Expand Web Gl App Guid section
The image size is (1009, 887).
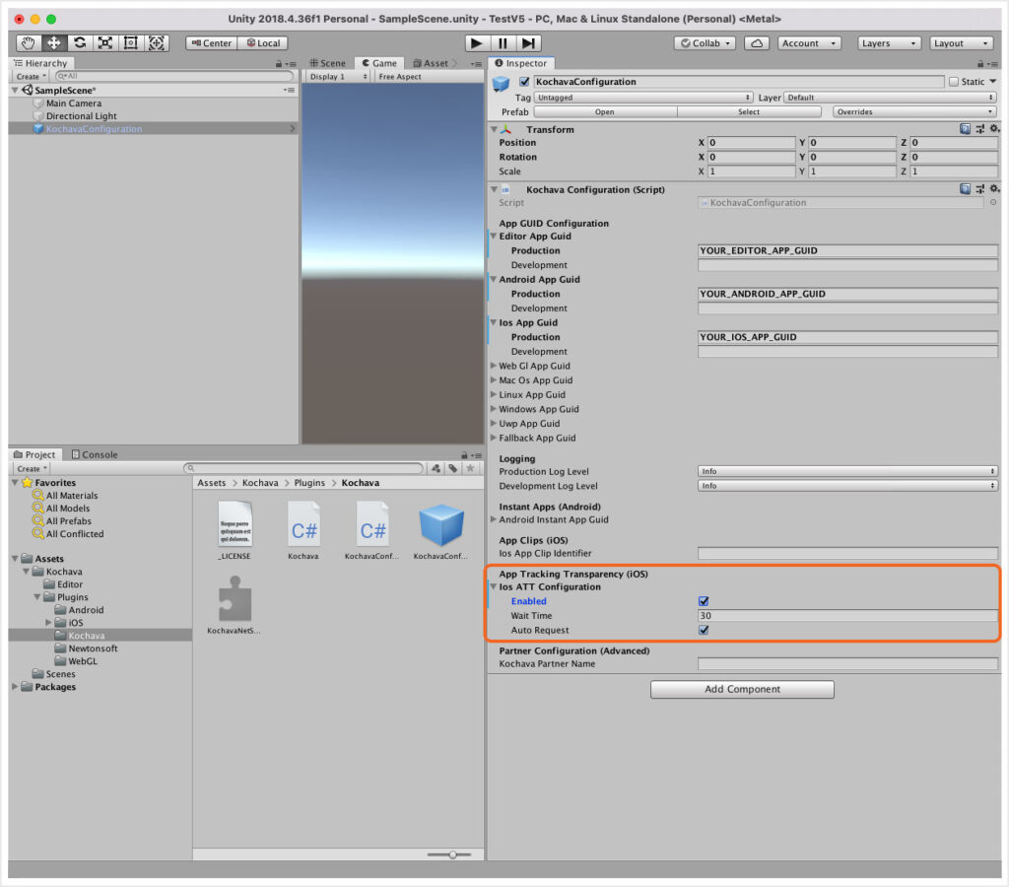494,366
